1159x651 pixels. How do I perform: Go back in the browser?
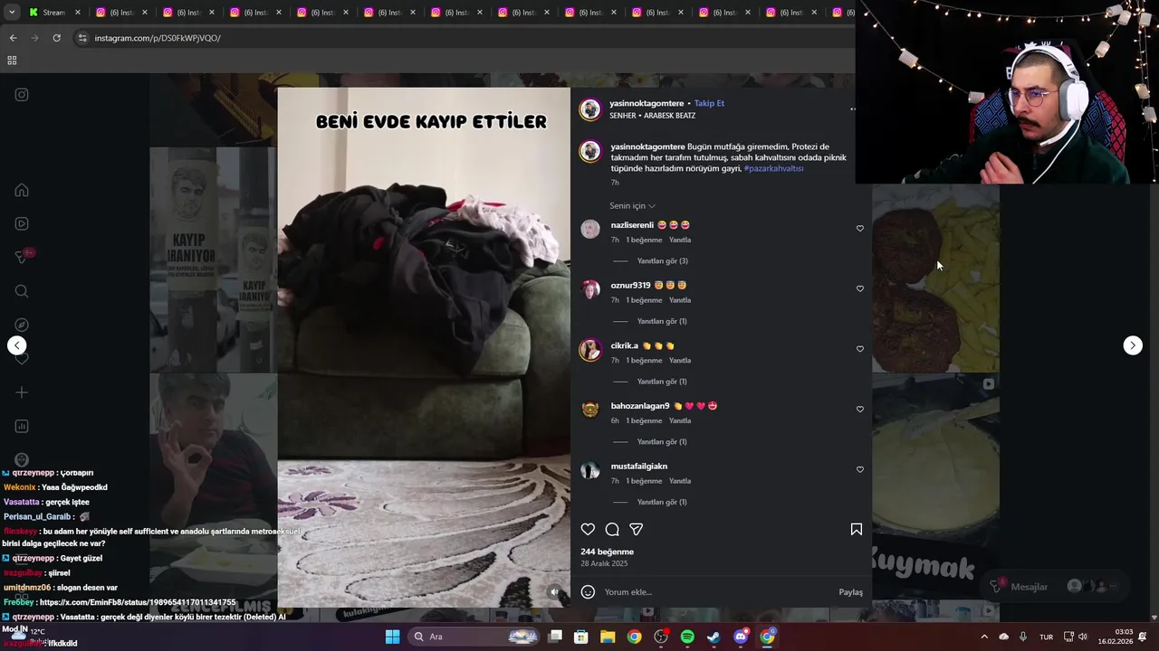pyautogui.click(x=13, y=38)
